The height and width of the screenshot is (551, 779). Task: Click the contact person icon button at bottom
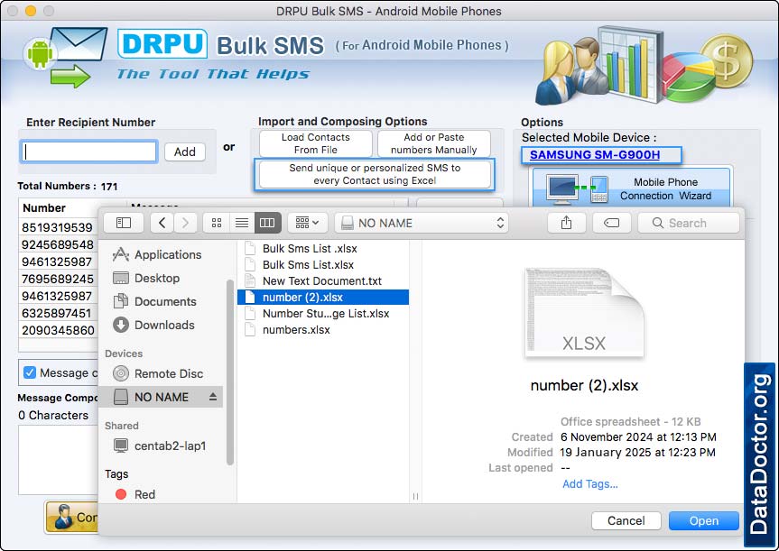(72, 517)
